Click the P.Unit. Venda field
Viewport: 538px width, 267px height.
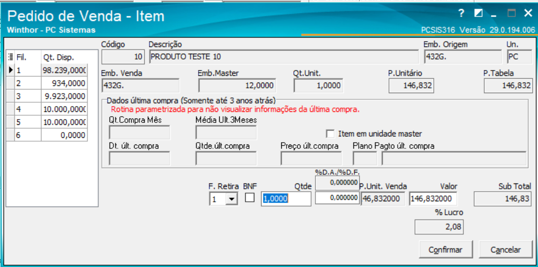383,199
